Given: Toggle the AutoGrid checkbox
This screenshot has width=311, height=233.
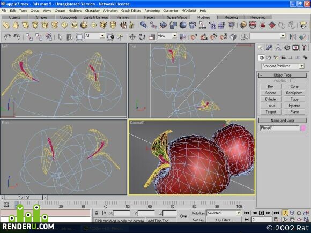Looking at the screenshot, I should 292,80.
